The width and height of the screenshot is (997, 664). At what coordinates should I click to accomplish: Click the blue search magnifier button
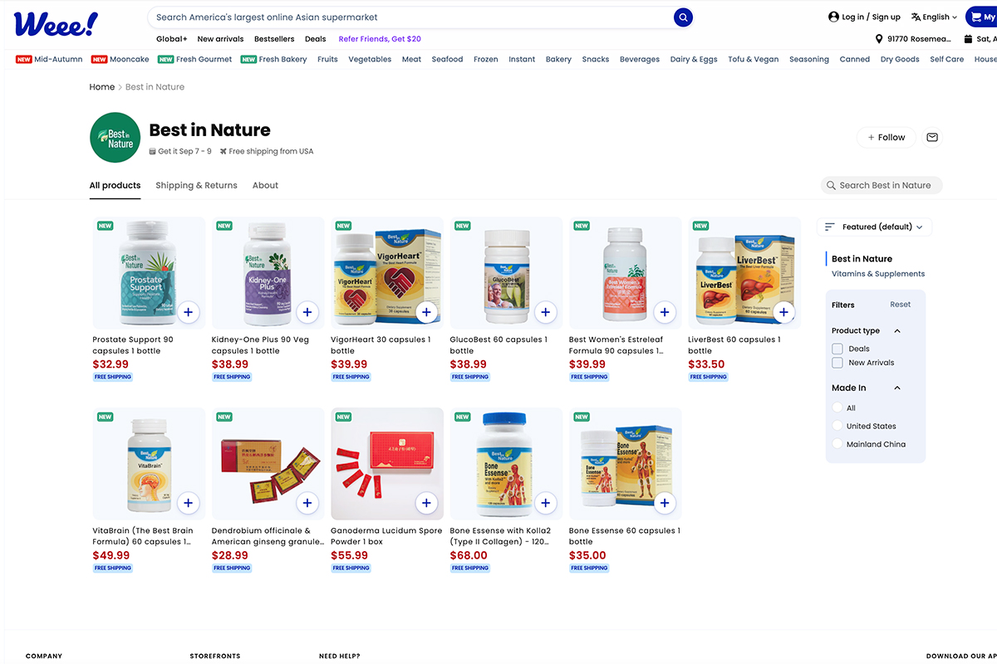(683, 17)
